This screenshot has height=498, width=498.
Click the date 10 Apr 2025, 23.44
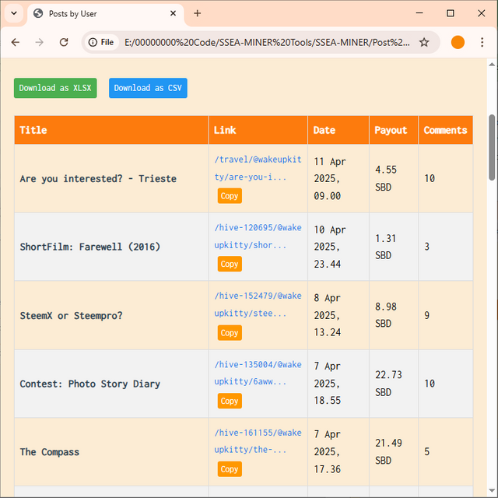[330, 247]
